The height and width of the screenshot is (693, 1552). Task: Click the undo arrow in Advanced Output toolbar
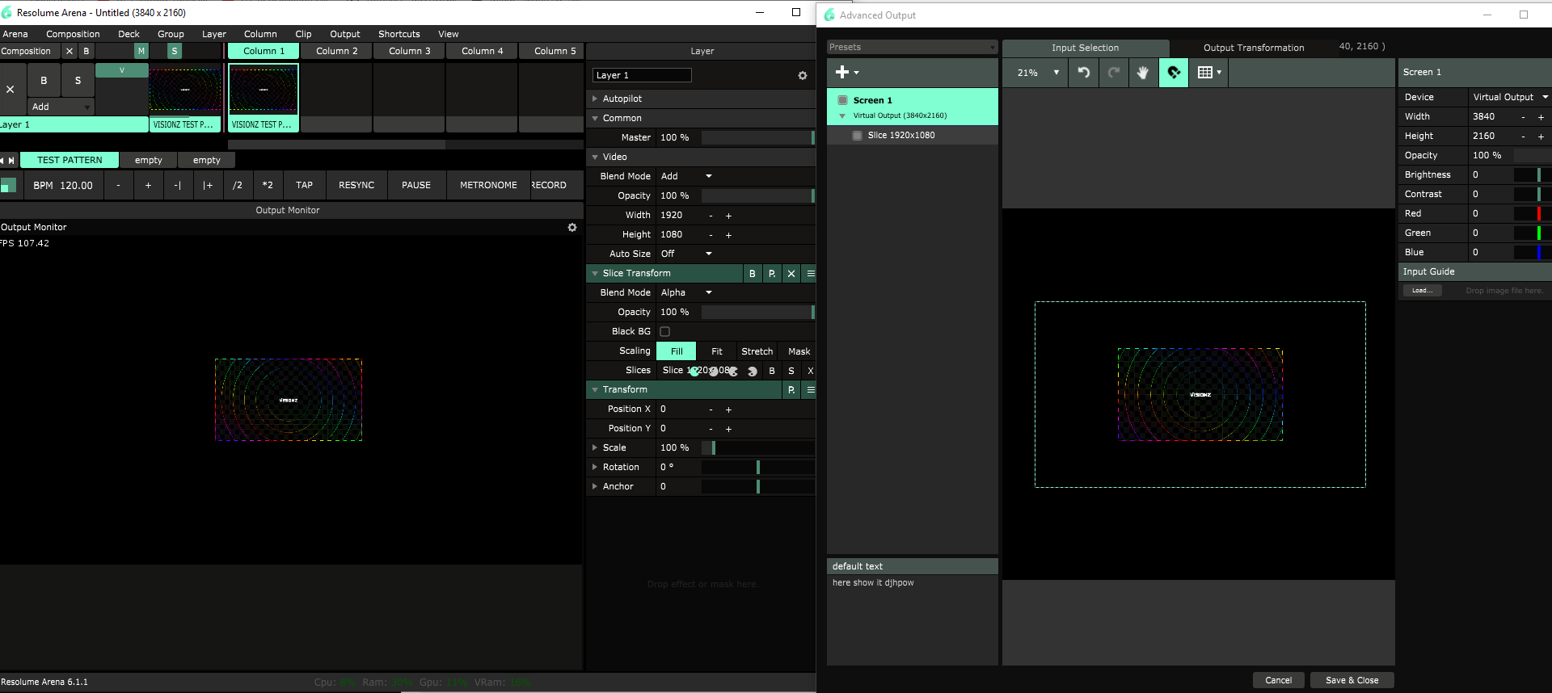coord(1084,73)
